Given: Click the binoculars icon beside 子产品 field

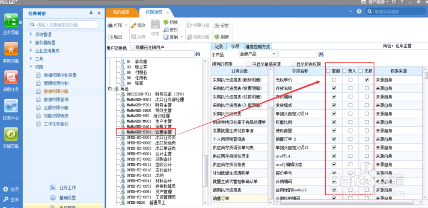Looking at the screenshot, I should tap(321, 54).
